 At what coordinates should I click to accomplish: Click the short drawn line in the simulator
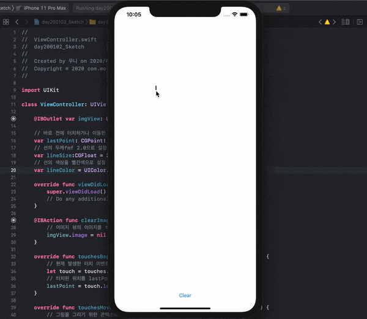tap(156, 88)
